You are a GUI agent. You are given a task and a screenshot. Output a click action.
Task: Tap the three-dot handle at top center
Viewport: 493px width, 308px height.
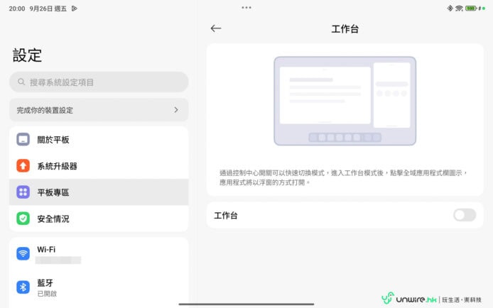[x=246, y=7]
